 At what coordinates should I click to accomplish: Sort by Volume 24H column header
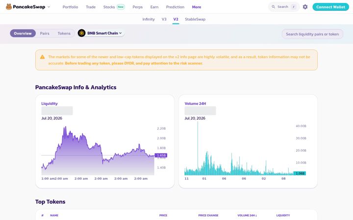(247, 215)
